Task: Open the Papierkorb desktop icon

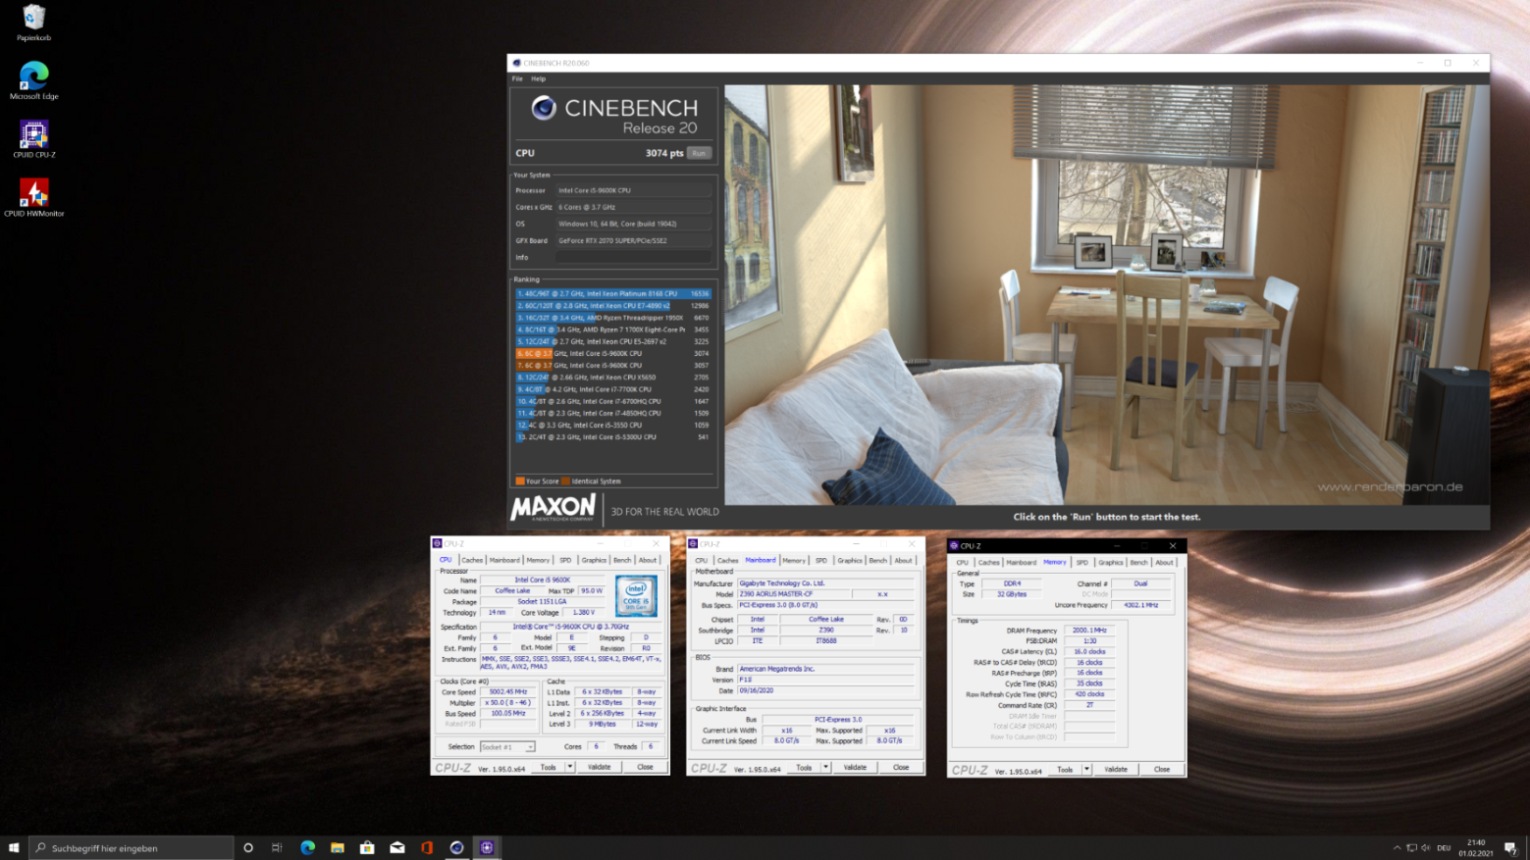Action: [x=33, y=23]
